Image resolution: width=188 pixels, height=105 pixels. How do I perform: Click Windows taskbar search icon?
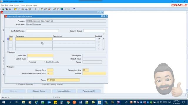(x=10, y=102)
